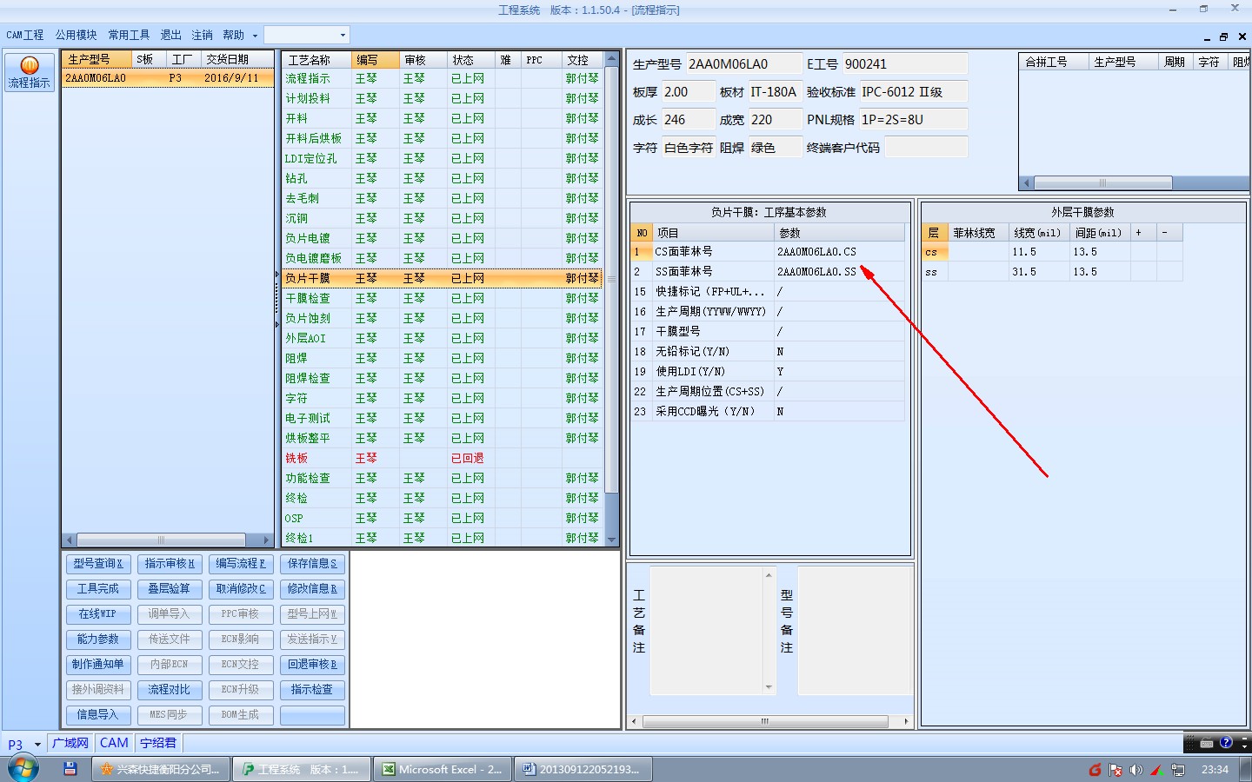This screenshot has width=1252, height=782.
Task: Select the 钻孔 process row
Action: (x=442, y=178)
